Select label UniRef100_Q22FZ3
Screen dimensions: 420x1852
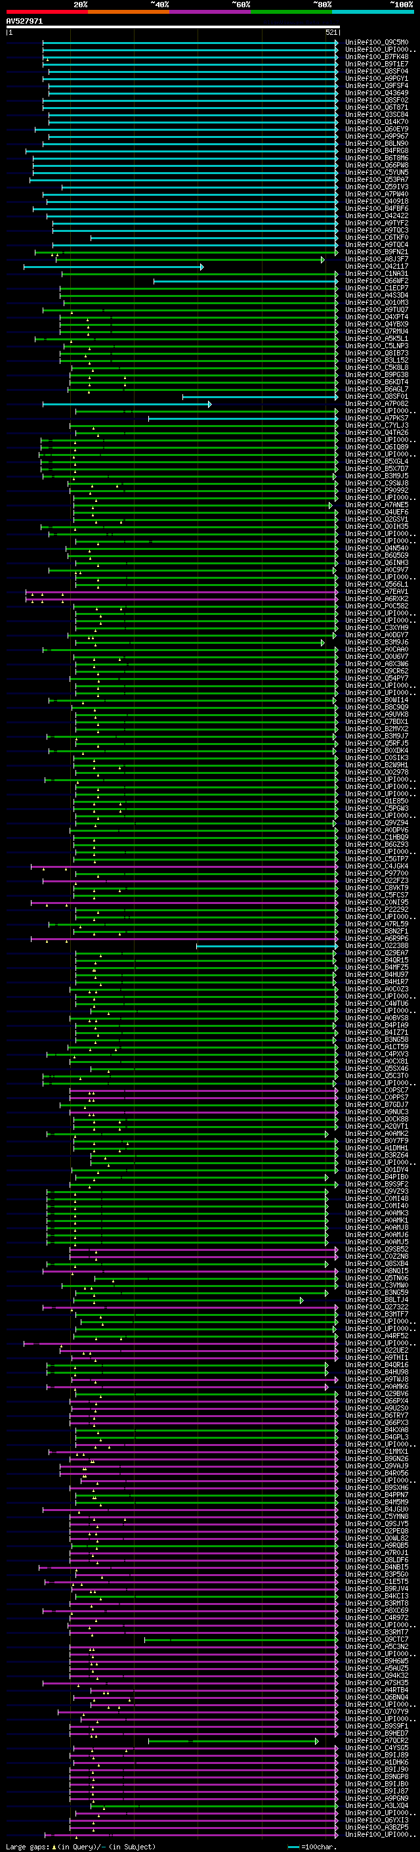click(x=377, y=881)
